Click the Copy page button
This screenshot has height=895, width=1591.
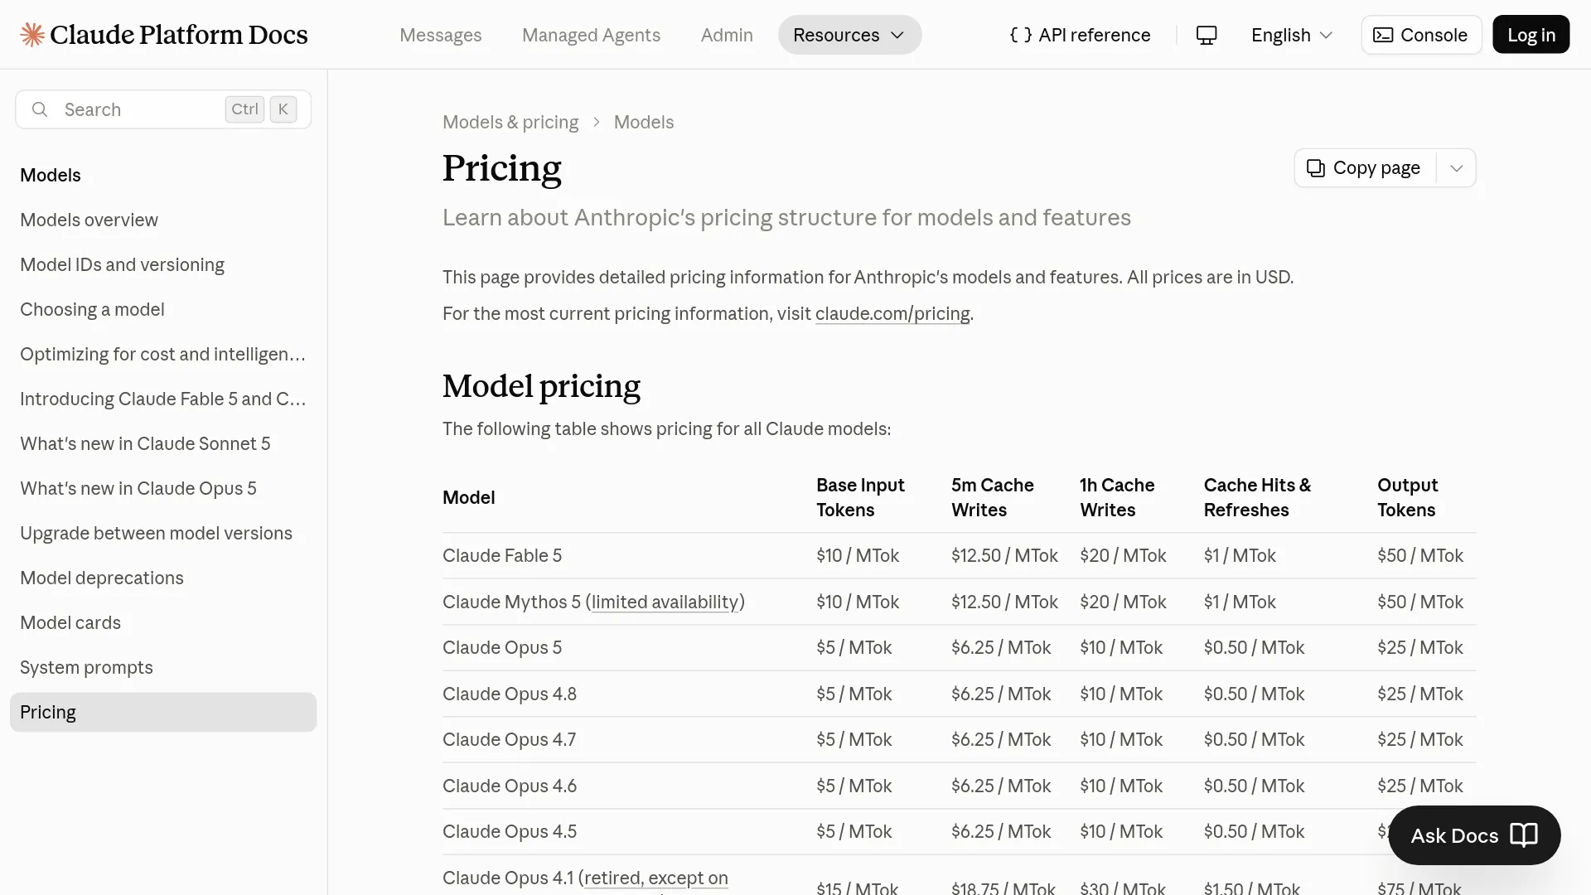(x=1365, y=168)
